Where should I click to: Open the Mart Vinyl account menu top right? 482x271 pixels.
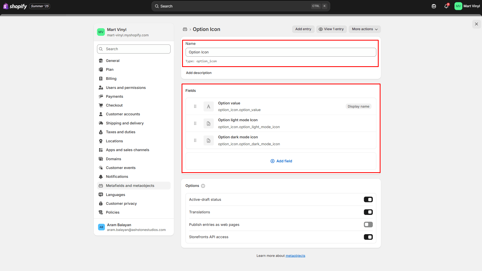point(467,6)
